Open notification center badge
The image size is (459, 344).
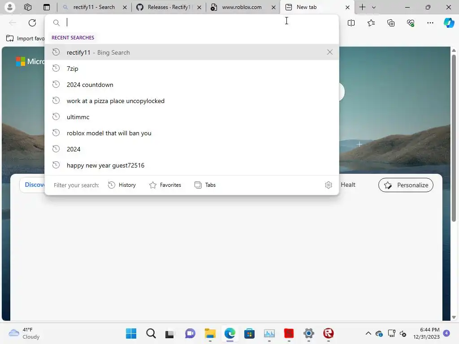[x=446, y=333]
